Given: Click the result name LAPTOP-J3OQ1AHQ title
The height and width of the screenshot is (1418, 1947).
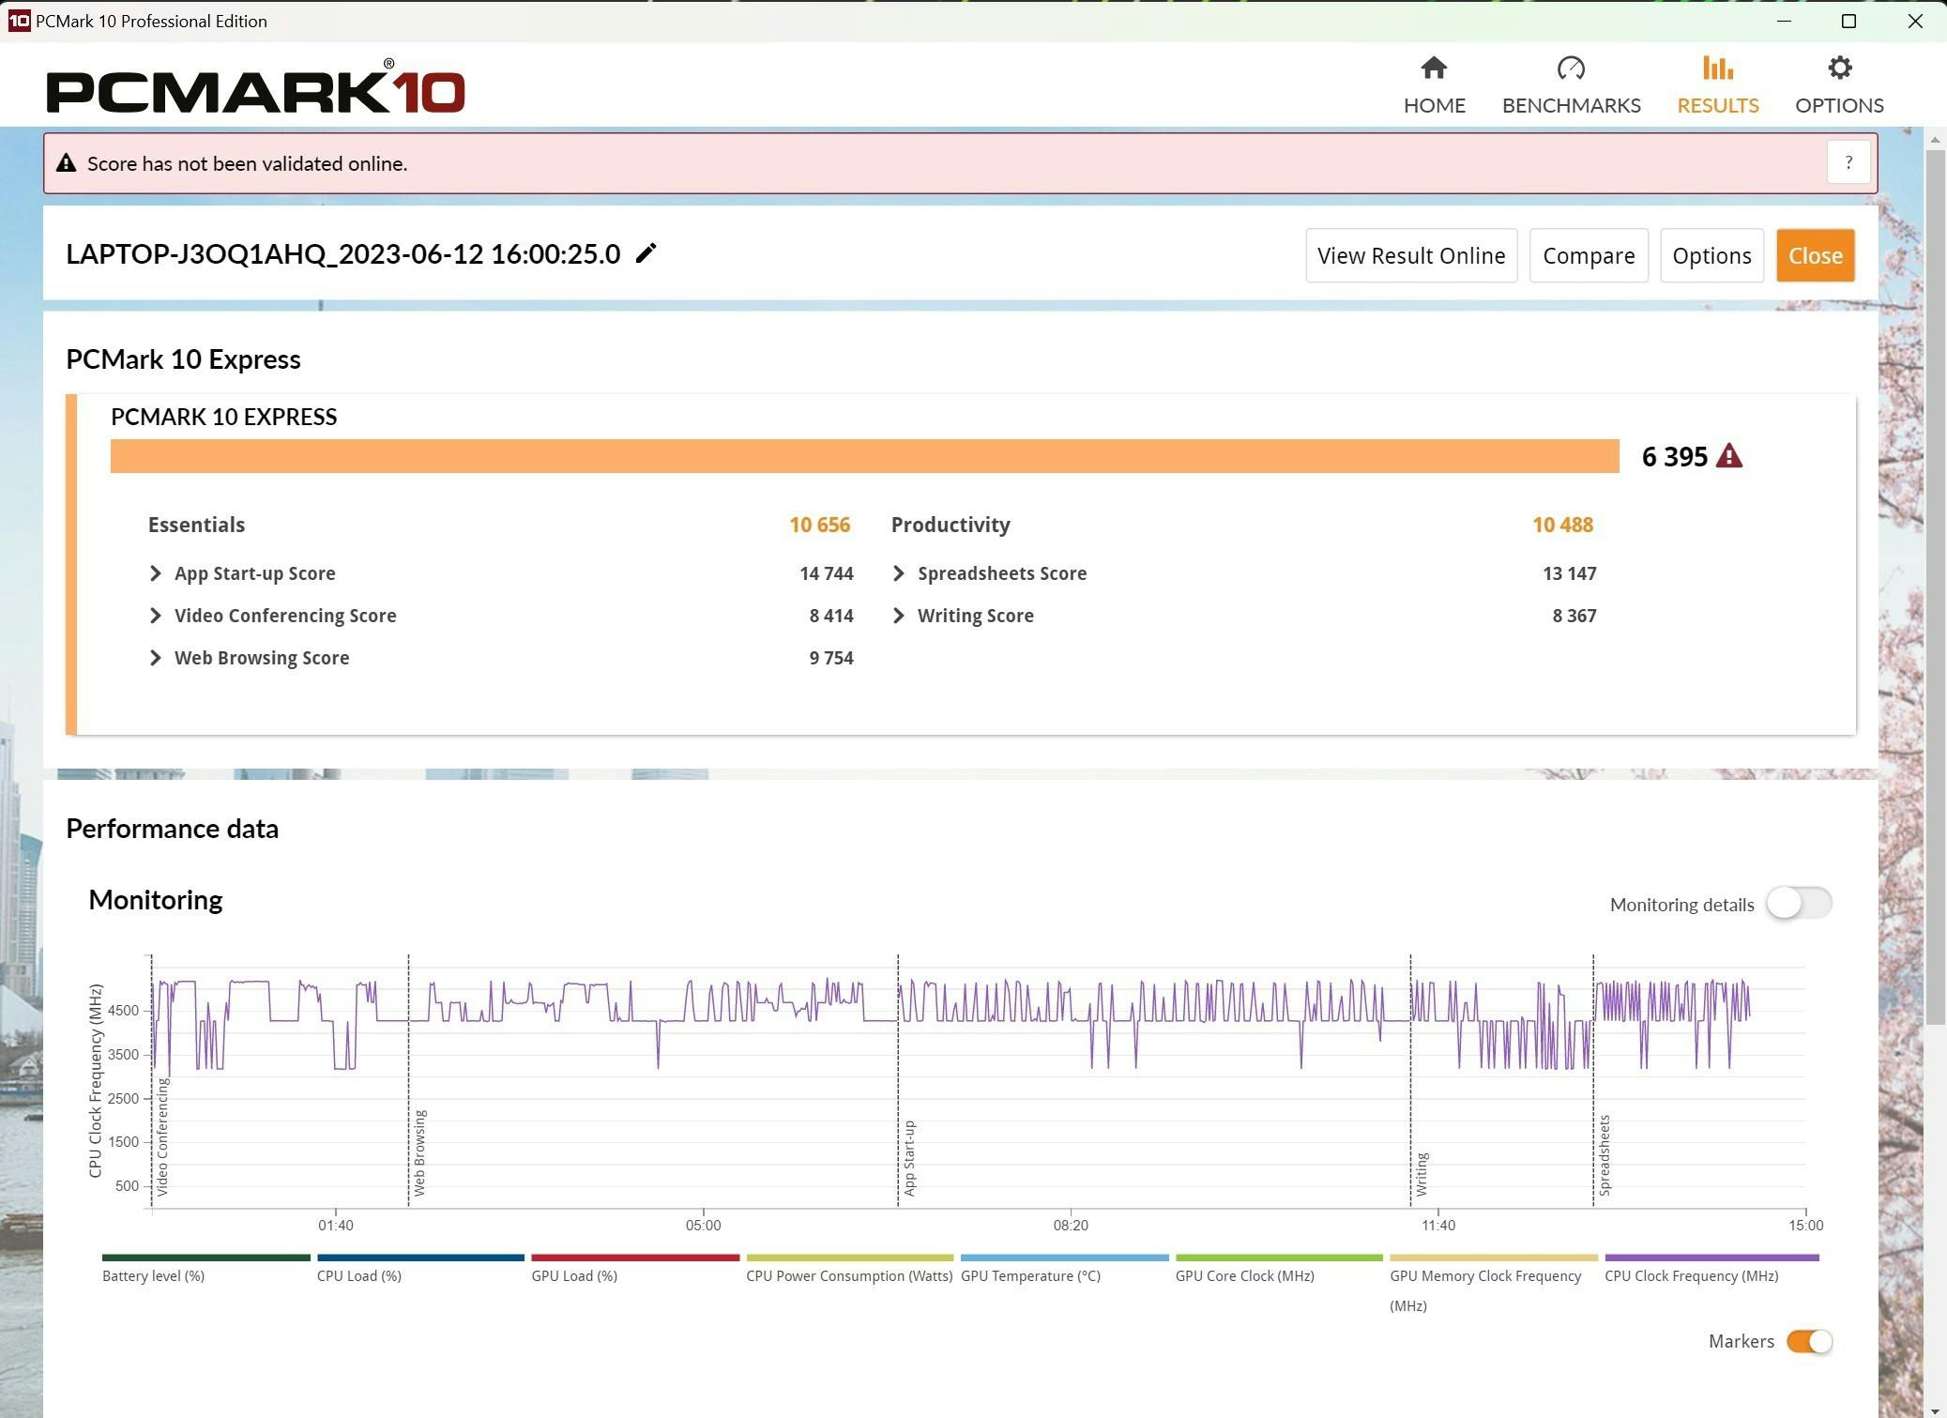Looking at the screenshot, I should click(342, 254).
